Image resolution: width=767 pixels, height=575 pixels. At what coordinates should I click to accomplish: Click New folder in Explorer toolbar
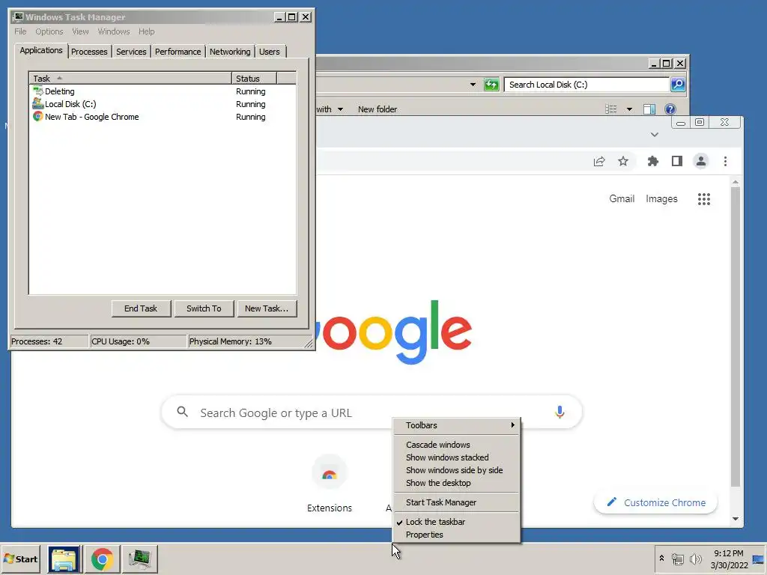(378, 109)
